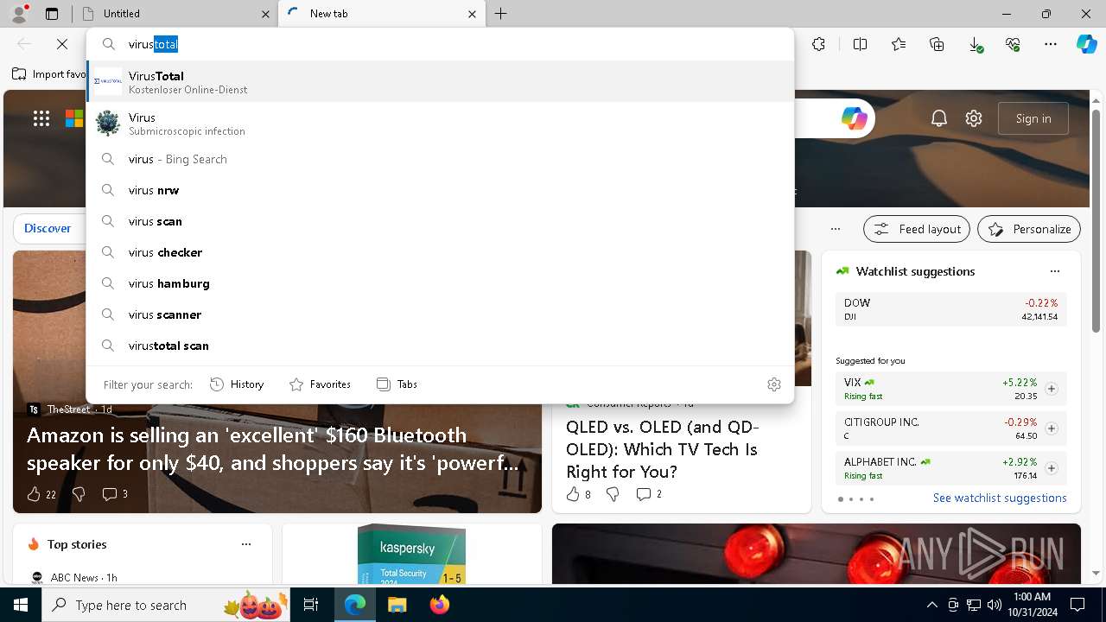Open the Collections icon
Screen dimensions: 1106x622
(937, 44)
